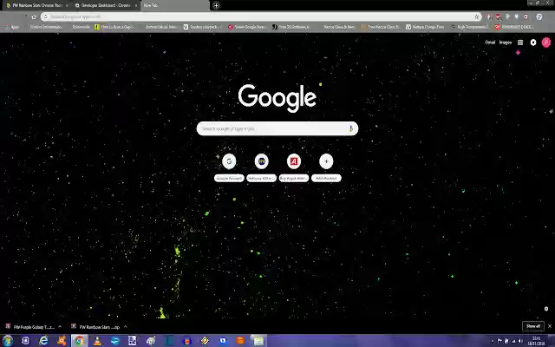This screenshot has height=347, width=555.
Task: Close the Developer Dashboard tab
Action: click(x=136, y=6)
